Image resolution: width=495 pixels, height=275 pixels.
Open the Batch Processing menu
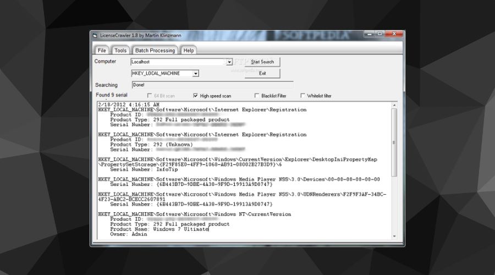[x=155, y=51]
